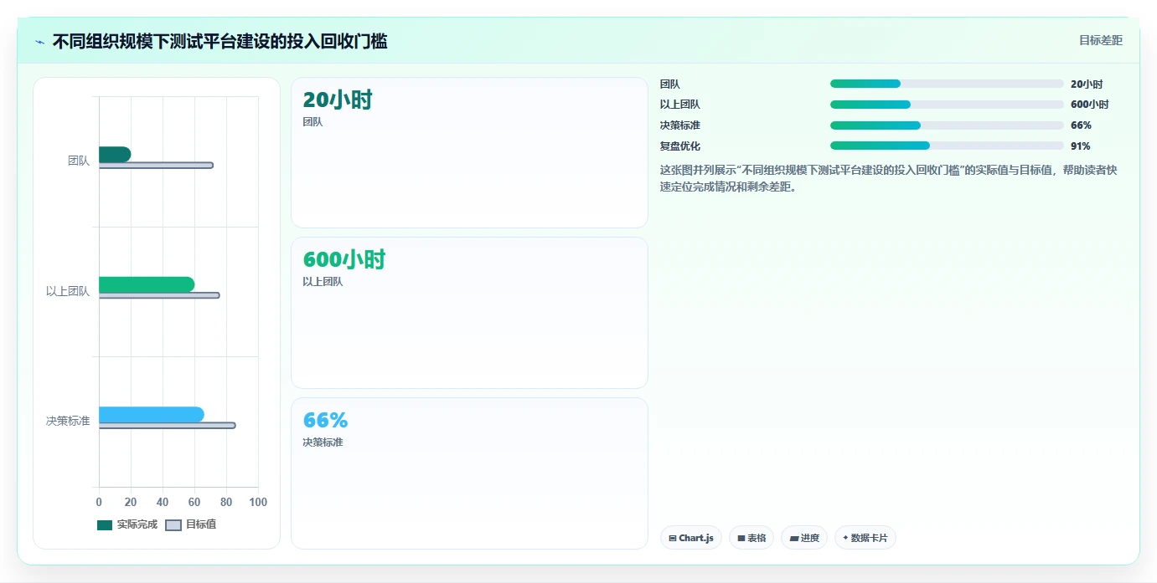Click the 以上团队 progress bar
This screenshot has height=583, width=1157.
[947, 105]
